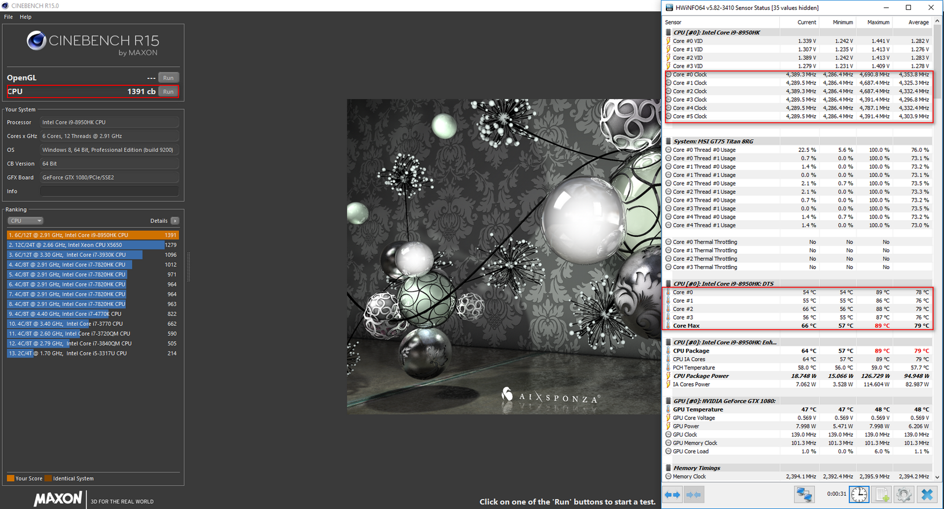The height and width of the screenshot is (509, 944).
Task: Click the Average column header
Action: click(x=912, y=22)
